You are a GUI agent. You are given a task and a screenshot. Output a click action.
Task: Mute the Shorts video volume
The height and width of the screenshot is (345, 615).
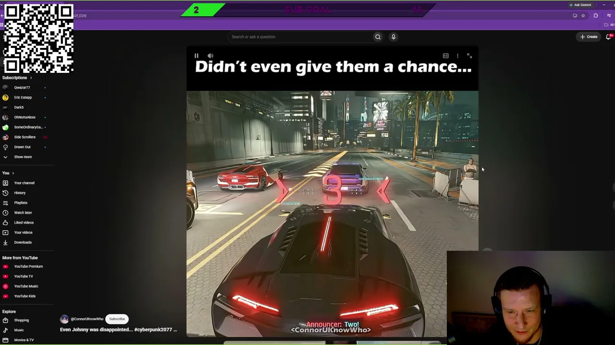210,56
